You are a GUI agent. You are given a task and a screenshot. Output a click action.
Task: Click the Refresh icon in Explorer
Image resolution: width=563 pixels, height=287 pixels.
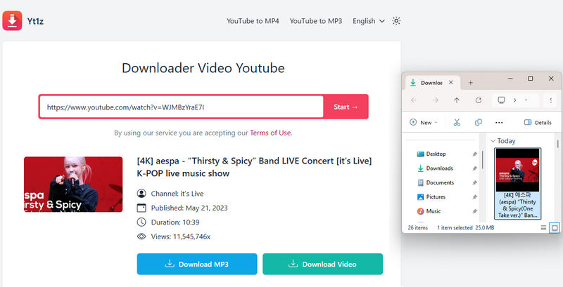click(x=479, y=100)
